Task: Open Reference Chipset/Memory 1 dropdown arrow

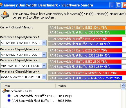Action: (x=44, y=43)
